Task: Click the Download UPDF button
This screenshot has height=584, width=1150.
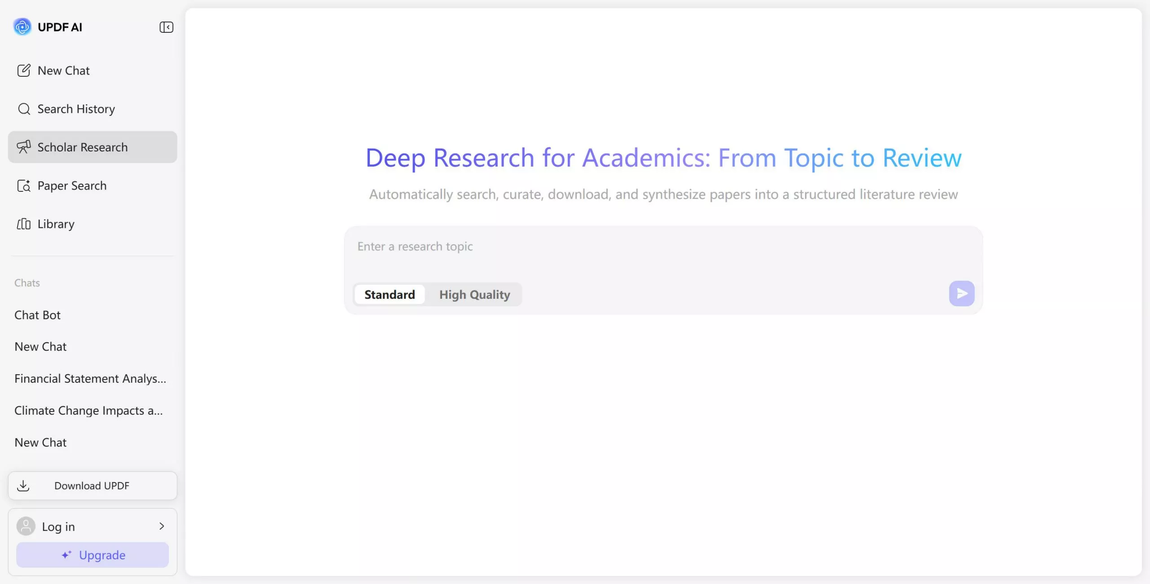Action: (x=92, y=486)
